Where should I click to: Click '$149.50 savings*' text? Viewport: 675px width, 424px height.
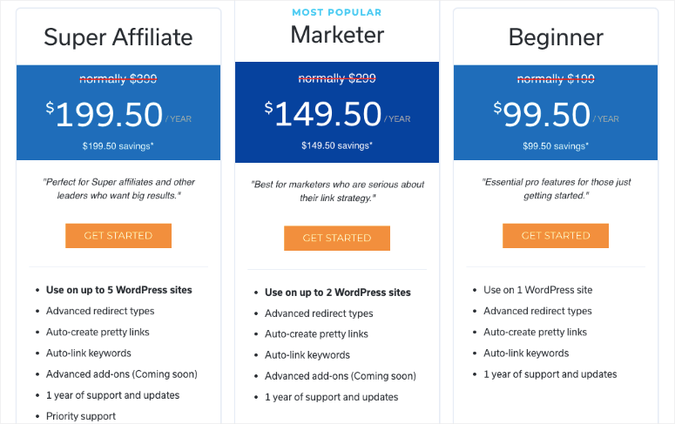click(337, 146)
